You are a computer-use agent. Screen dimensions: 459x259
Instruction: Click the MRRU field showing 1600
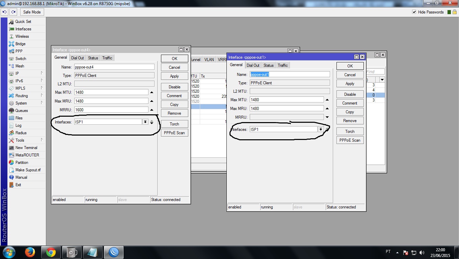pyautogui.click(x=111, y=110)
